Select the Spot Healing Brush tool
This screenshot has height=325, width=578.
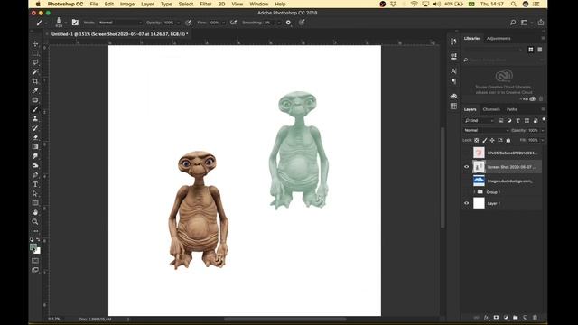coord(35,100)
